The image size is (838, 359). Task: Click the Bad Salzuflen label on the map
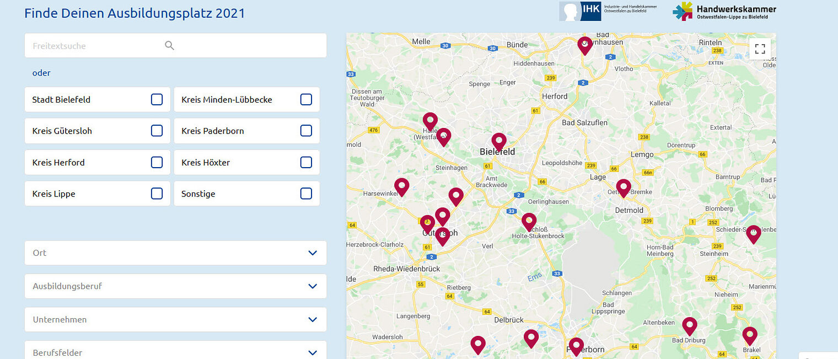click(x=585, y=122)
